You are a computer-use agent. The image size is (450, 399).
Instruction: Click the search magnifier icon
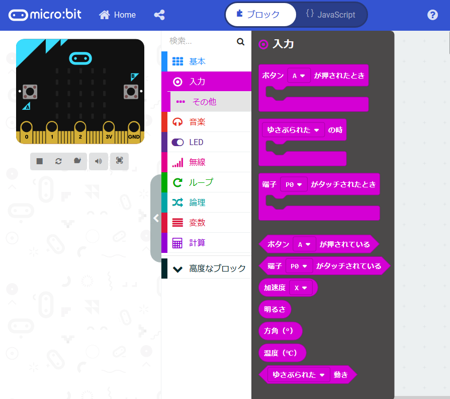[x=240, y=42]
